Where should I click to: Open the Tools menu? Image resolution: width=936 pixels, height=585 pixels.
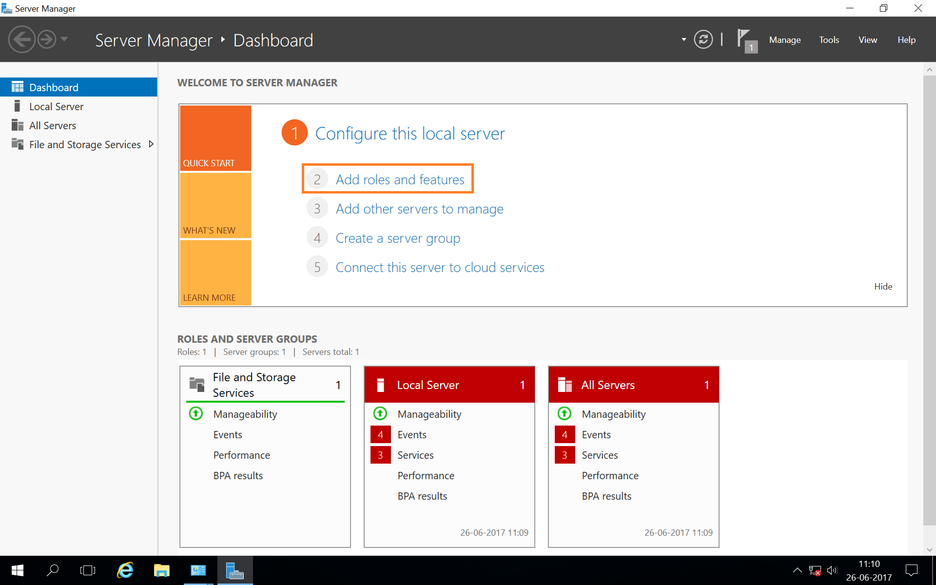pos(829,40)
